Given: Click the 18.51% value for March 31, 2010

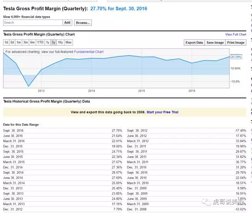Looking at the screenshot, I should pyautogui.click(x=241, y=183).
